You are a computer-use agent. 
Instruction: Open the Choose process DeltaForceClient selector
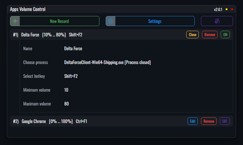coord(108,62)
